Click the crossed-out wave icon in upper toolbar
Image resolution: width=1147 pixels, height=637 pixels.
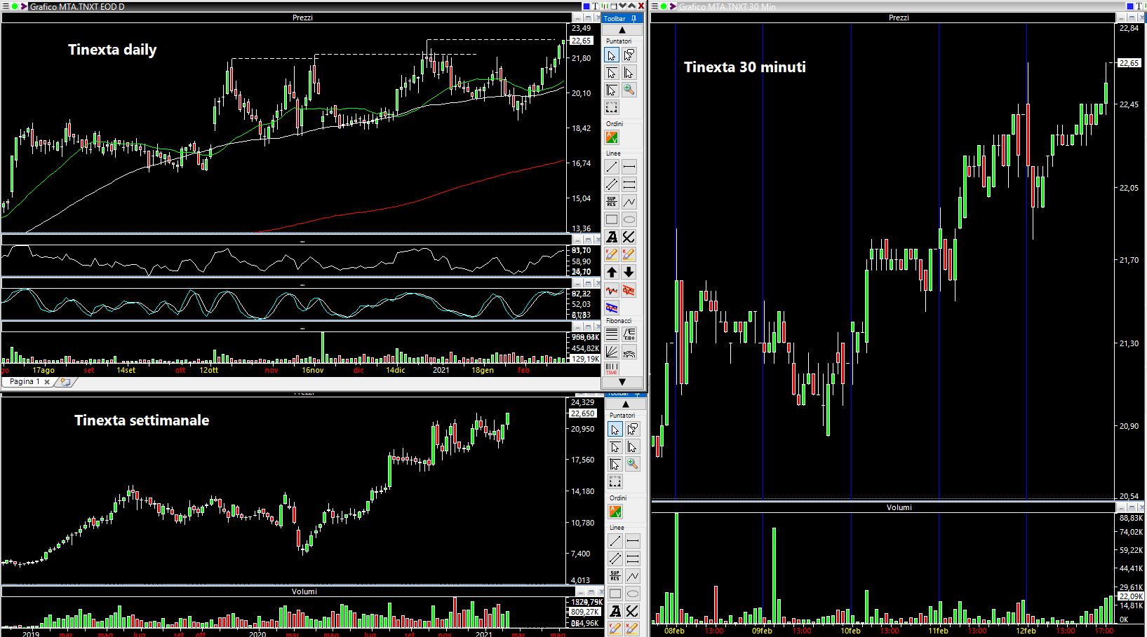pos(629,289)
